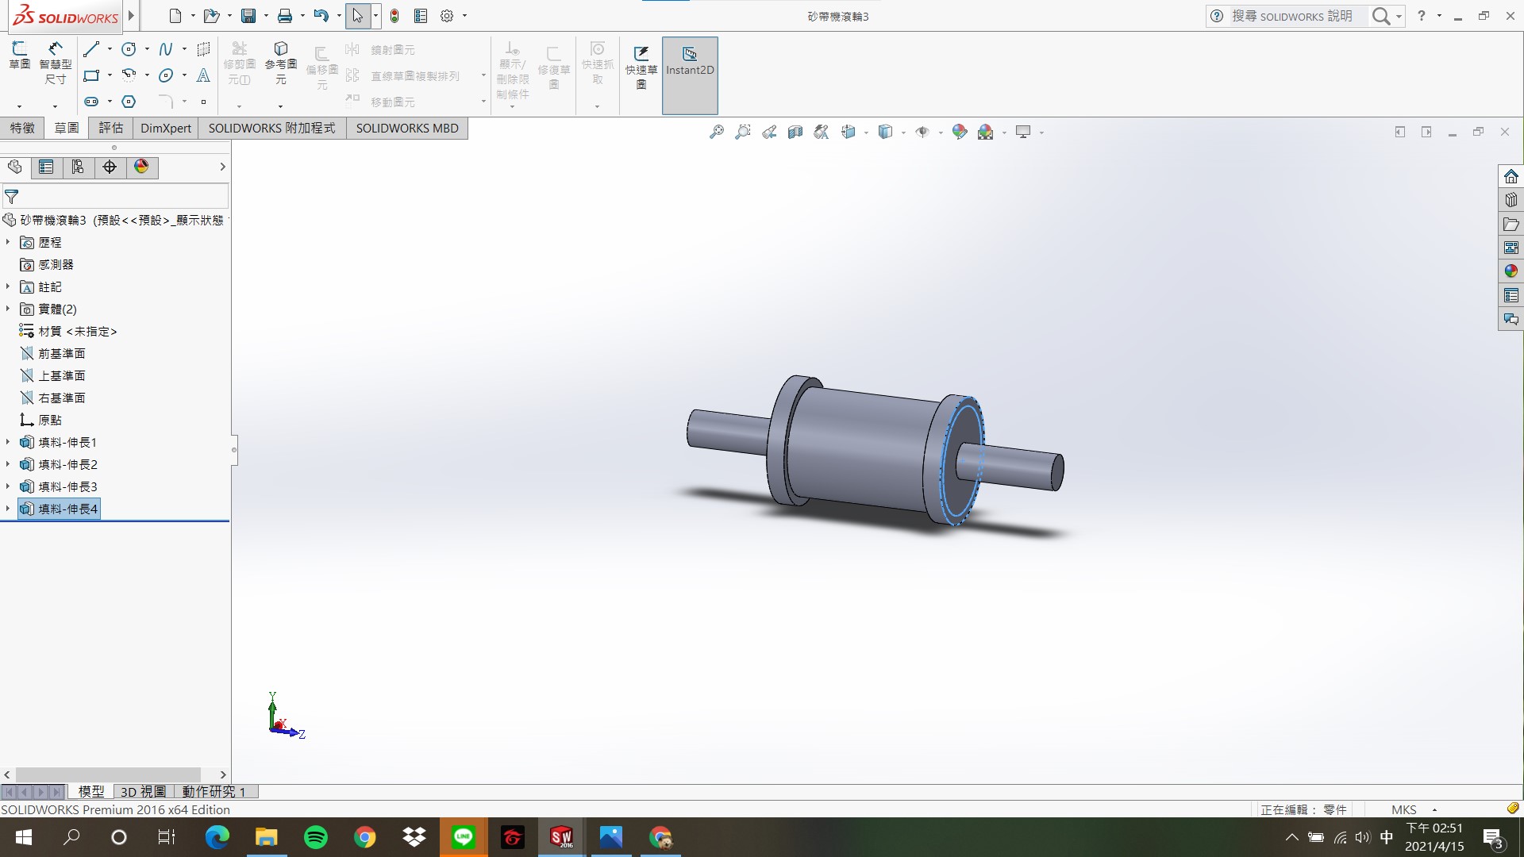
Task: Select the Spline sketch tool
Action: coord(166,49)
